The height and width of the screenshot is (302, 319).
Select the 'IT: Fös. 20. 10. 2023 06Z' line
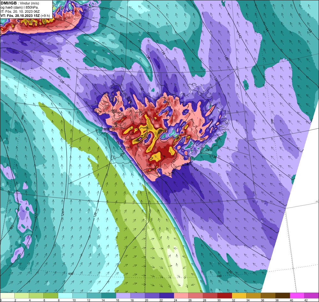pyautogui.click(x=20, y=11)
